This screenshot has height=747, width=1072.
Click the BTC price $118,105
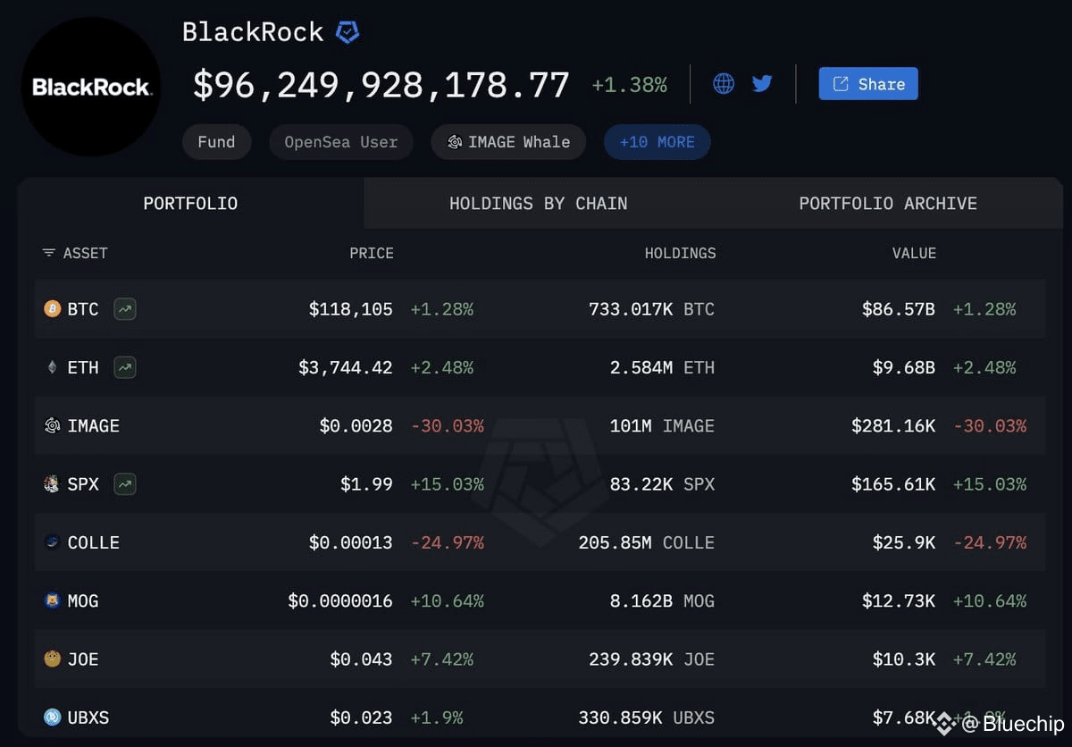[351, 309]
